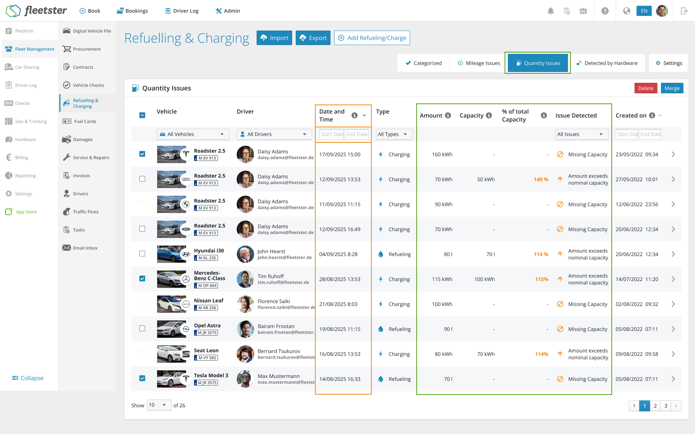Toggle the select-all header checkbox
Screen dimensions: 695x434
click(142, 115)
